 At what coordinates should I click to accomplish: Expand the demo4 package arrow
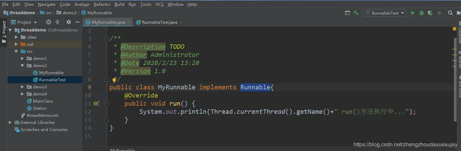(22, 94)
